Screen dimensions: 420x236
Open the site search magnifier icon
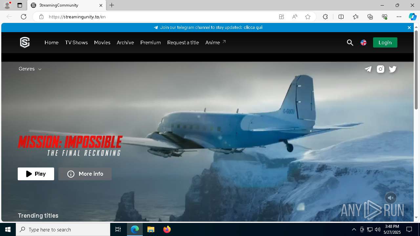coord(350,43)
